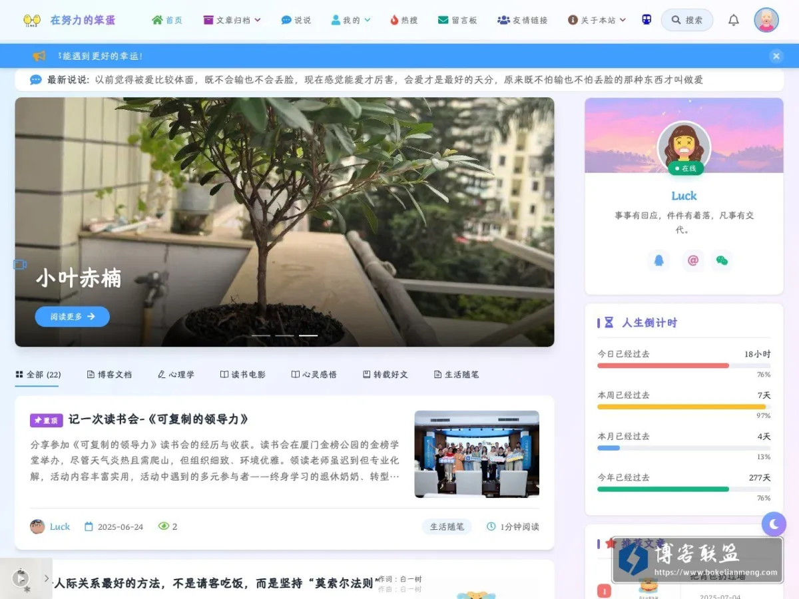Click the eye views icon
799x599 pixels.
(x=164, y=526)
